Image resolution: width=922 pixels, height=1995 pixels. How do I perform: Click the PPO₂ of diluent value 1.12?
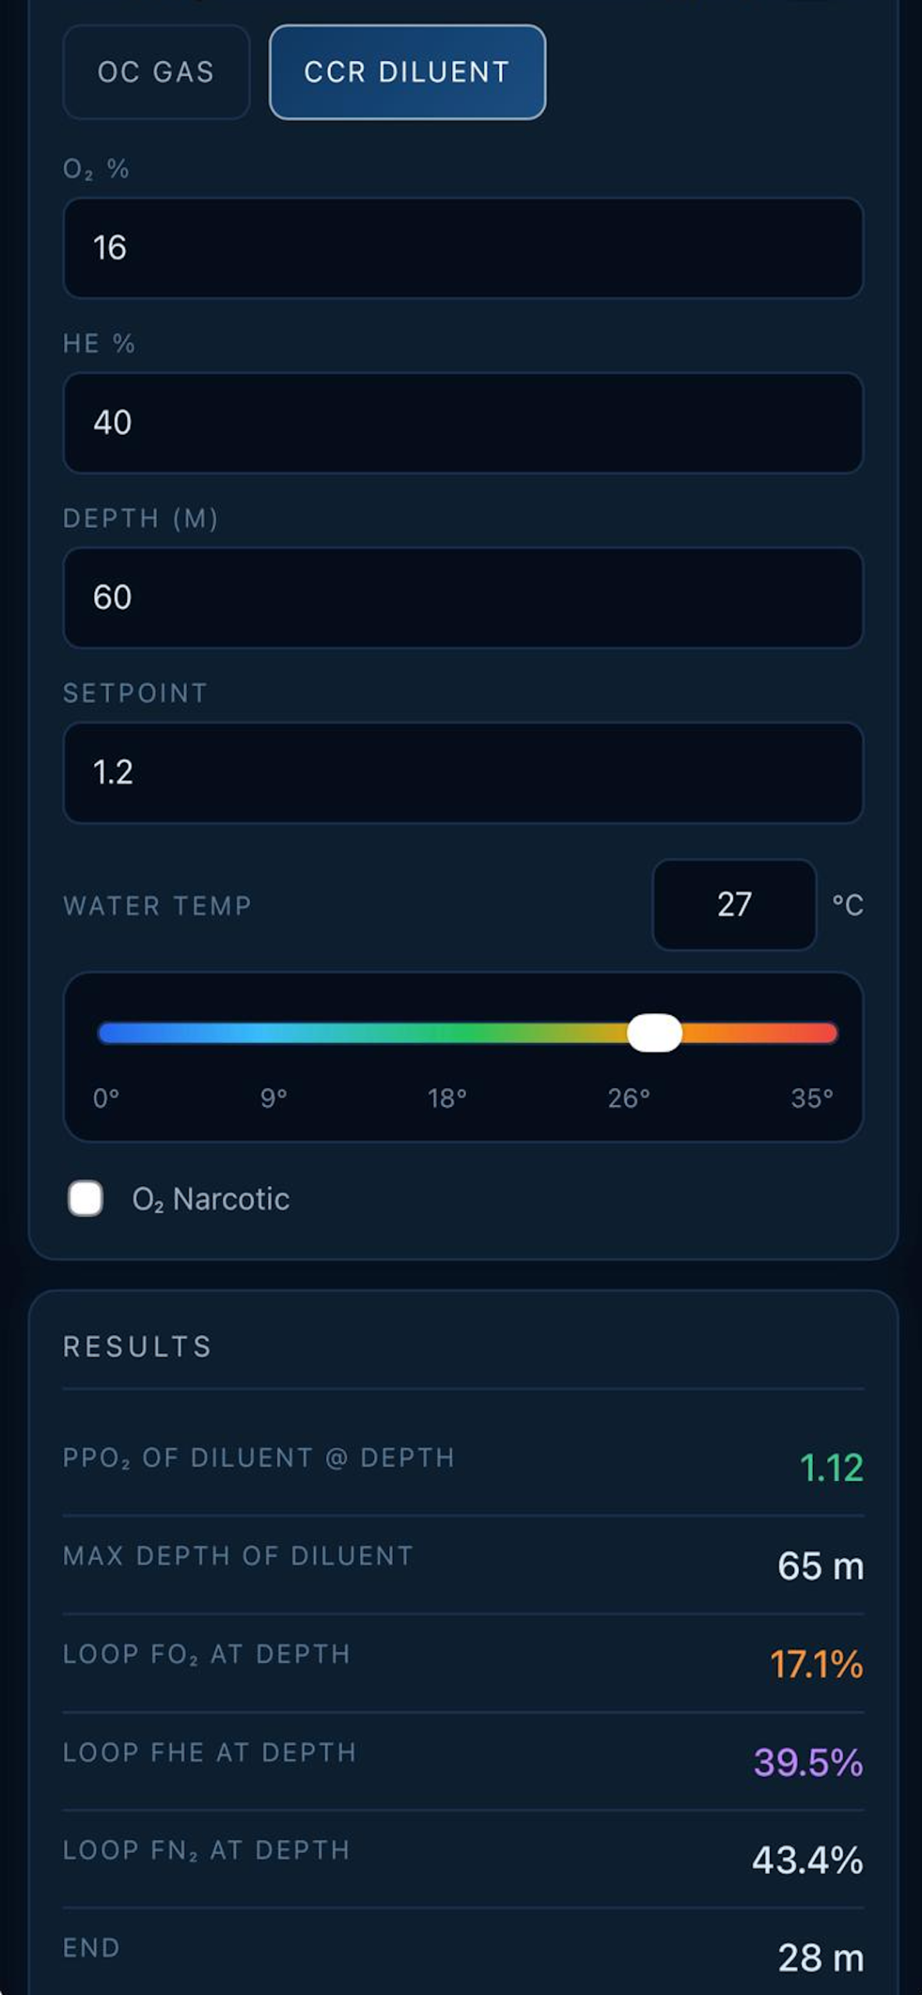(831, 1467)
